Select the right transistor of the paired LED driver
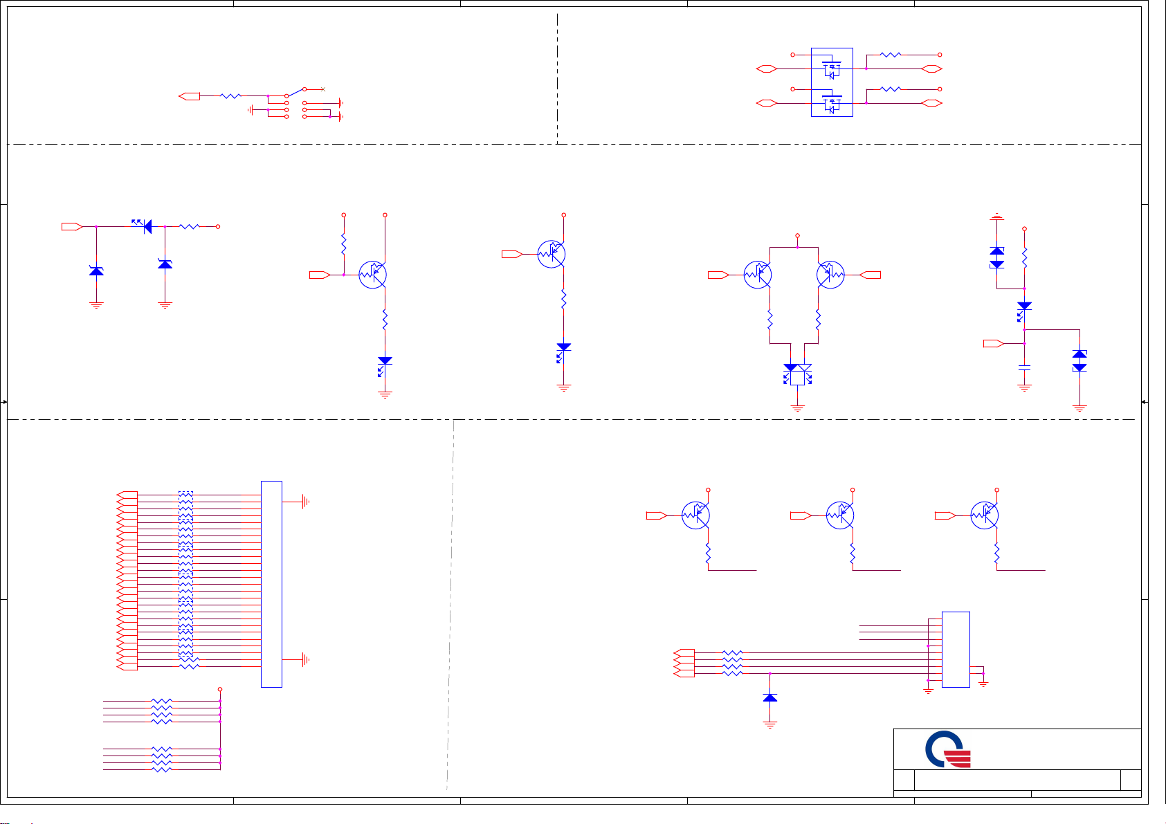The width and height of the screenshot is (1166, 824). [x=830, y=275]
